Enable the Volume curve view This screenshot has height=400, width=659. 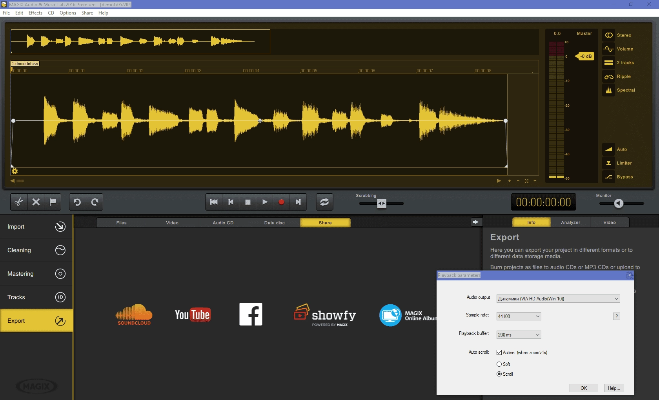(609, 49)
